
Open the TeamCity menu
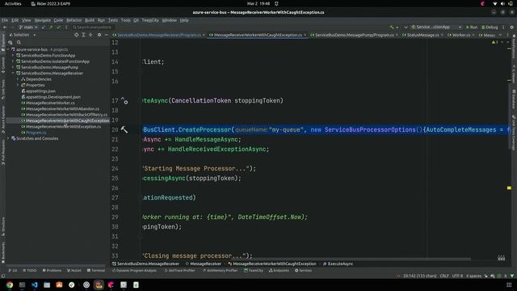(150, 20)
